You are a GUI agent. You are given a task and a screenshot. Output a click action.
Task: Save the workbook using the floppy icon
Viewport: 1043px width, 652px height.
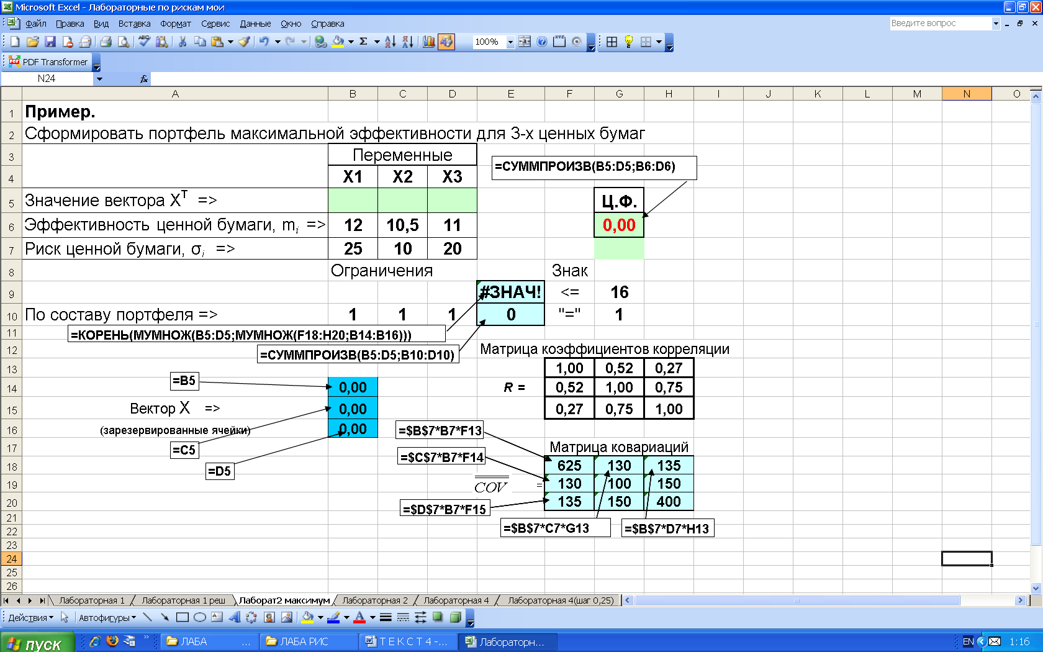pos(50,42)
